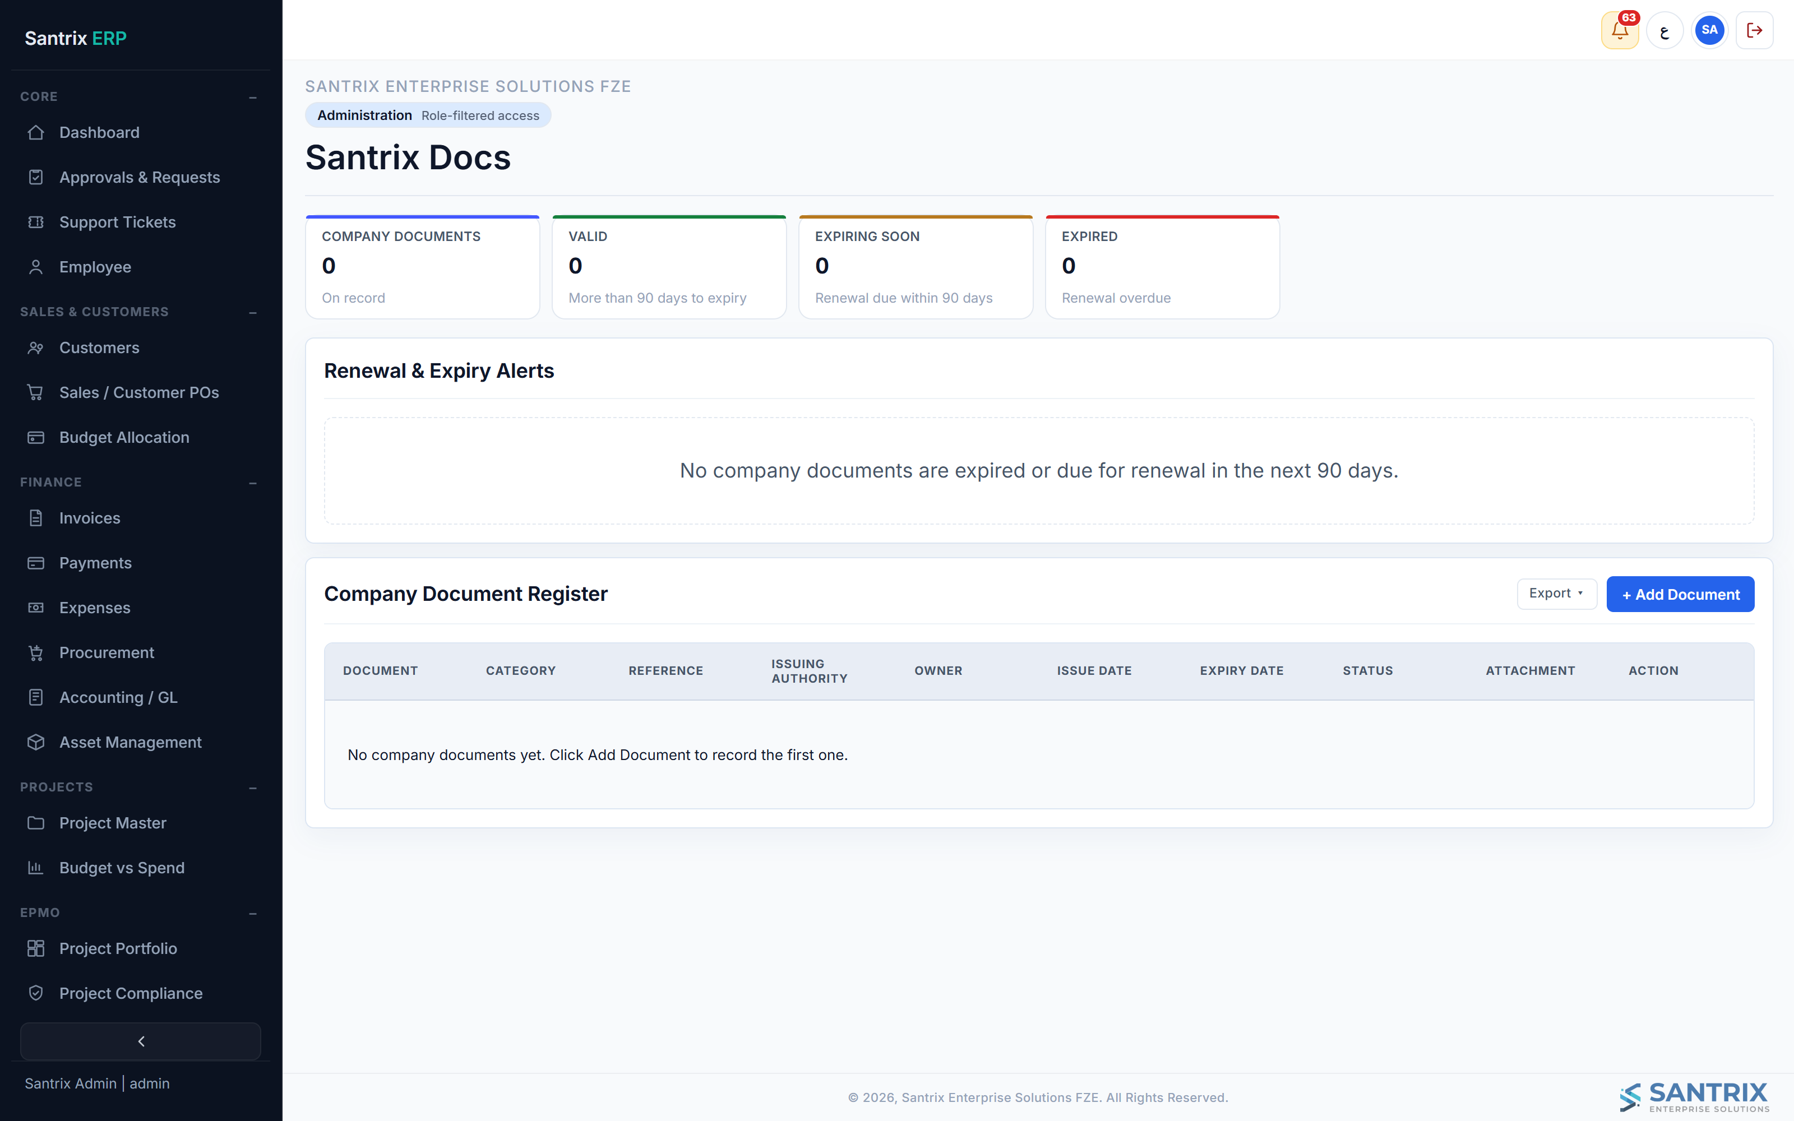
Task: Click the Asset Management cube icon
Action: coord(35,742)
